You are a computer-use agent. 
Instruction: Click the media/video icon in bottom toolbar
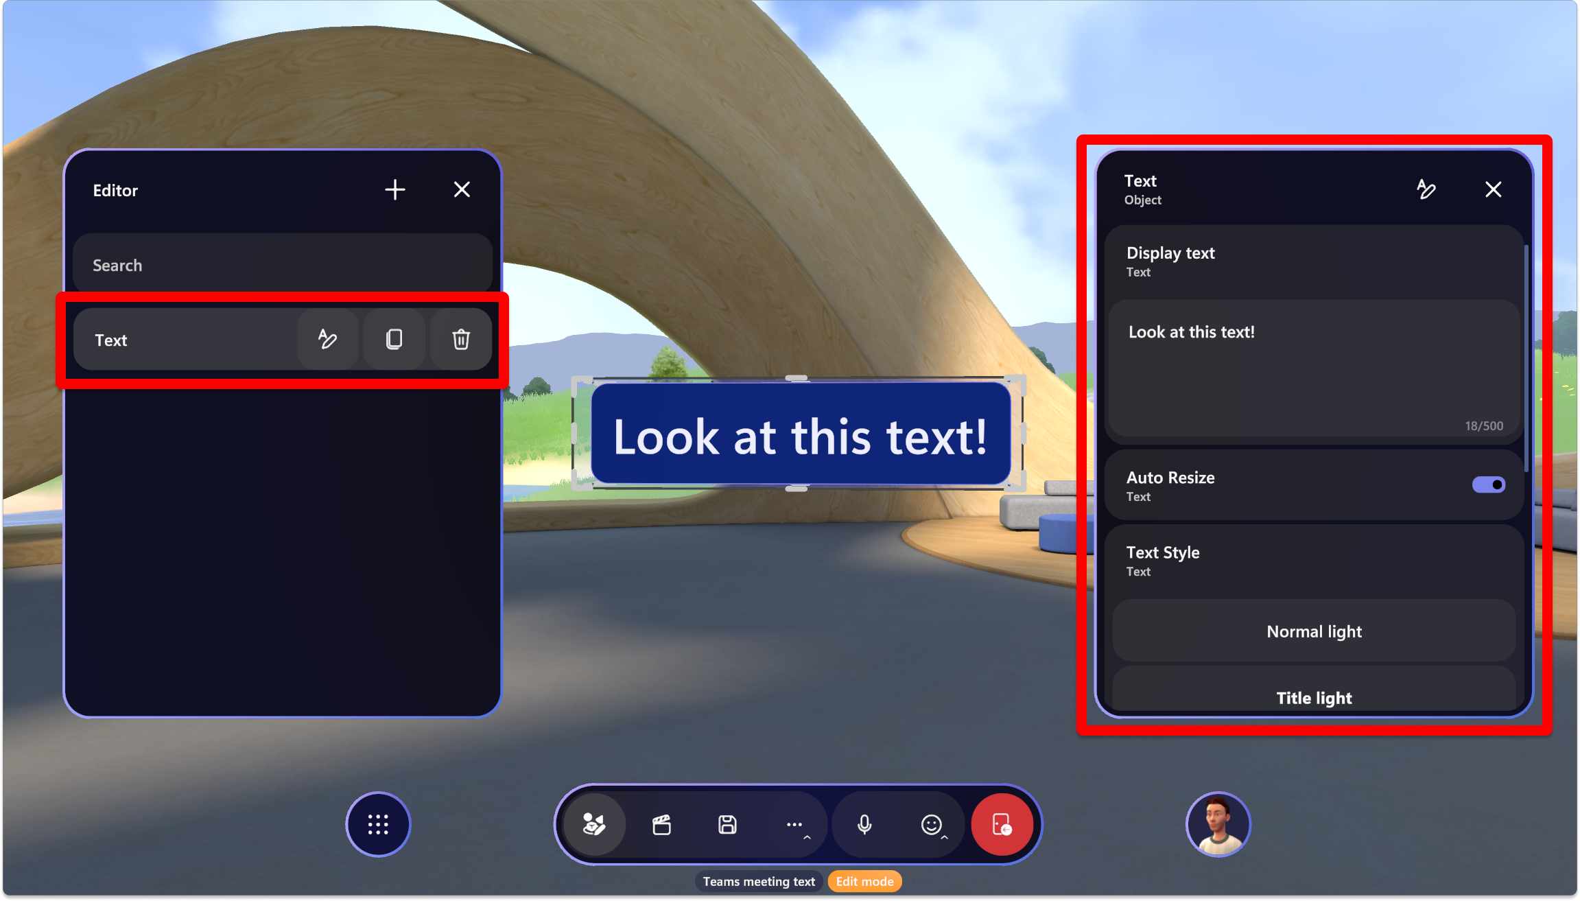click(x=663, y=825)
